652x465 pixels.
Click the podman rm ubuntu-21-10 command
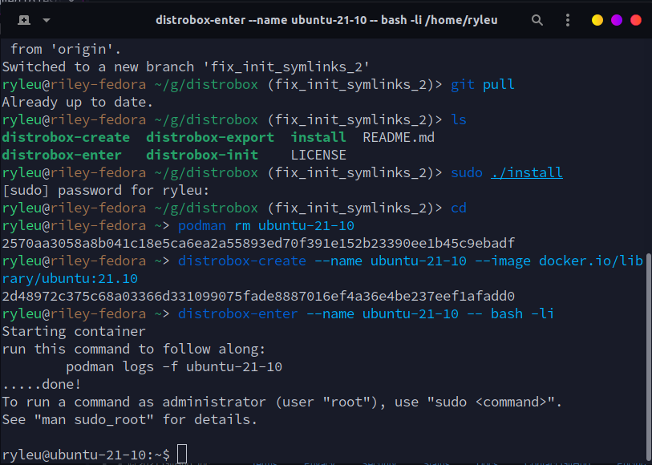point(265,225)
